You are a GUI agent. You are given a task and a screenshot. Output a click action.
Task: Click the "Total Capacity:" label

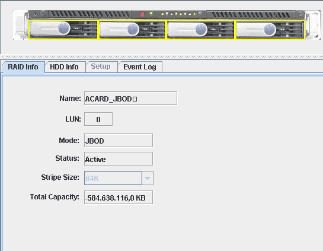(55, 197)
